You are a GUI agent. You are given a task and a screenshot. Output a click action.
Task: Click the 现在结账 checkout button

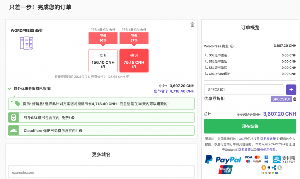(250, 127)
